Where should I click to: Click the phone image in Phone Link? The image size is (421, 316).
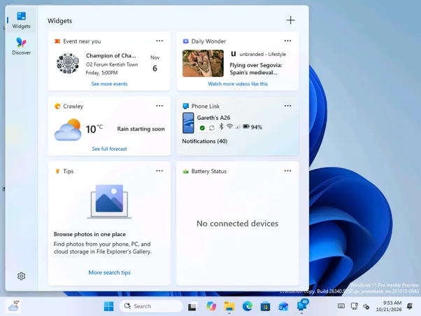pyautogui.click(x=188, y=123)
